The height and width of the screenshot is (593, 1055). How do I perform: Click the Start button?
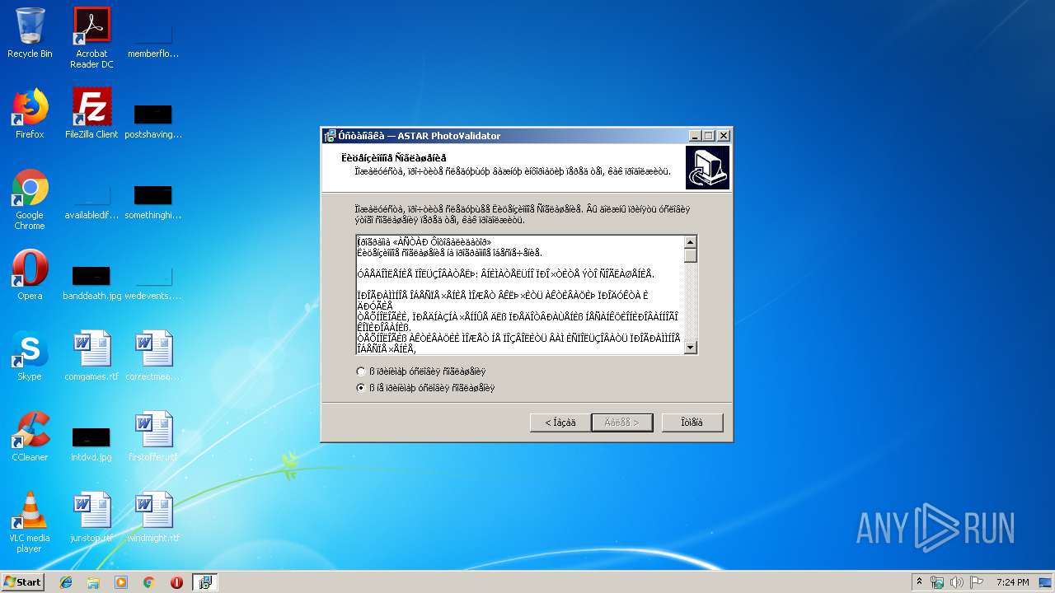point(23,582)
